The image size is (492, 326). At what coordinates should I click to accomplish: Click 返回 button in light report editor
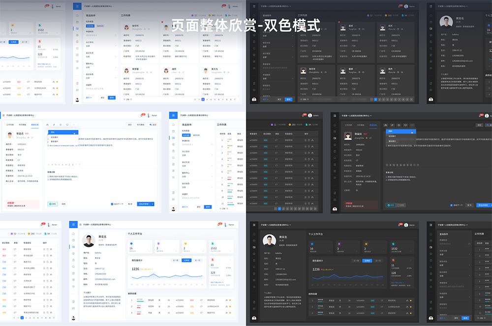[x=153, y=125]
